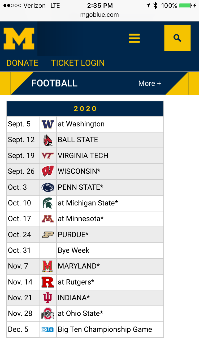Open the DONATE link
This screenshot has width=199, height=355.
(22, 63)
